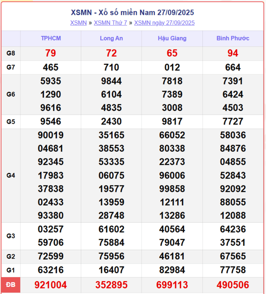Select TPHCM G2 number 72599
The image size is (266, 294).
pos(51,256)
